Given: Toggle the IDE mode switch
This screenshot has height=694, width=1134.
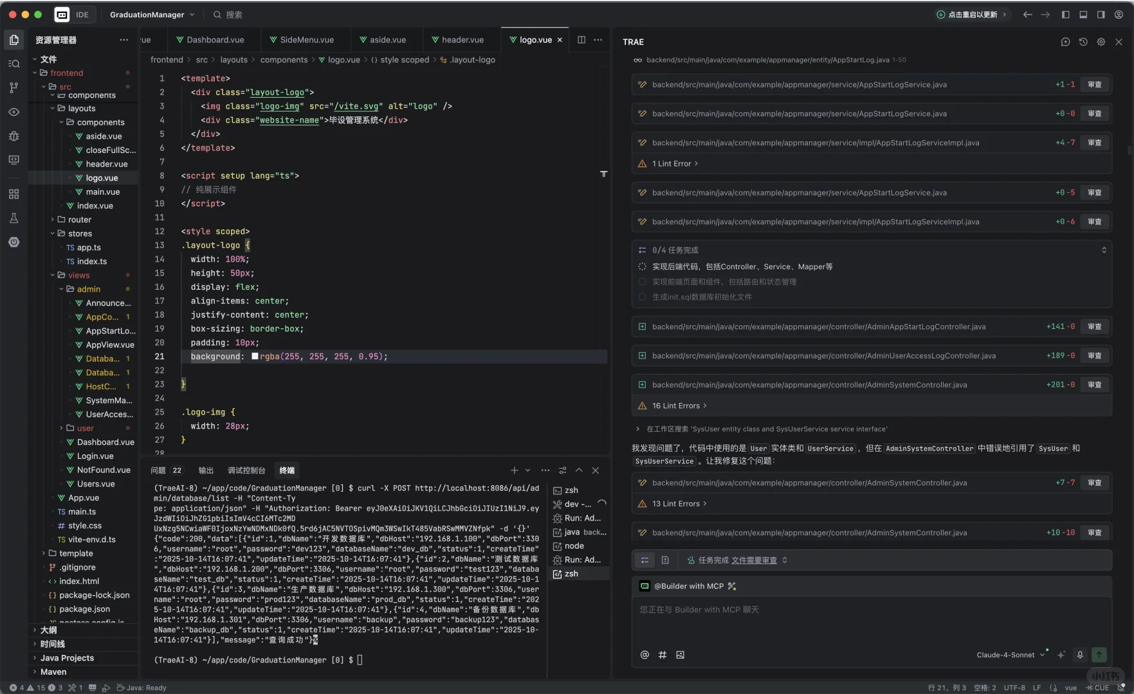Looking at the screenshot, I should tap(74, 15).
